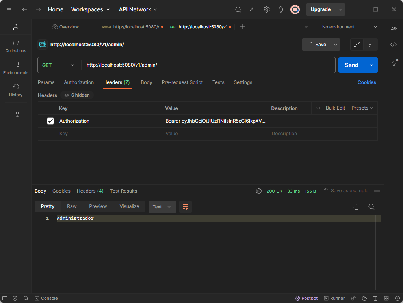This screenshot has width=403, height=303.
Task: Open History in the sidebar
Action: (16, 91)
